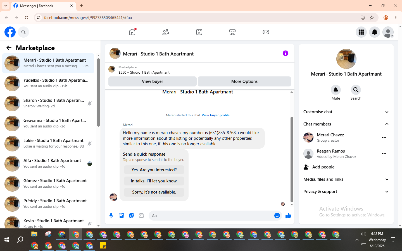Open the Friends icon in the top navigation
402x251 pixels.
point(166,32)
